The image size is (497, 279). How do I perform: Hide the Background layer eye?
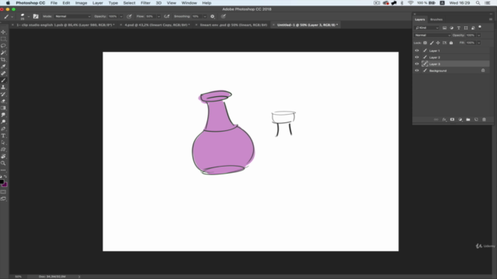click(417, 71)
